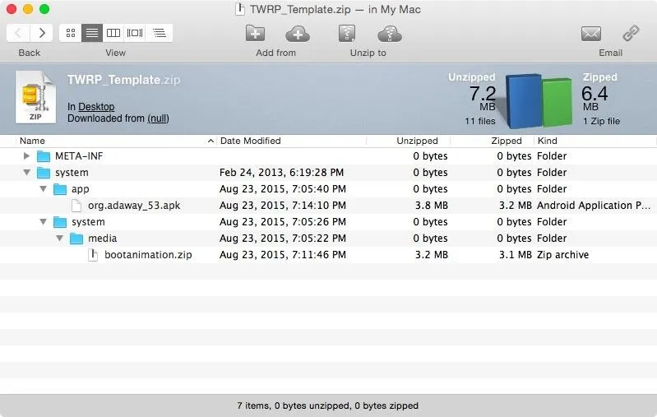Select the app folder icon

tap(60, 189)
